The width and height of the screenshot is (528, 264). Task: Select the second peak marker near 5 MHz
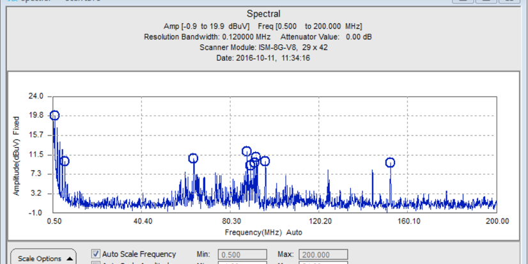64,161
